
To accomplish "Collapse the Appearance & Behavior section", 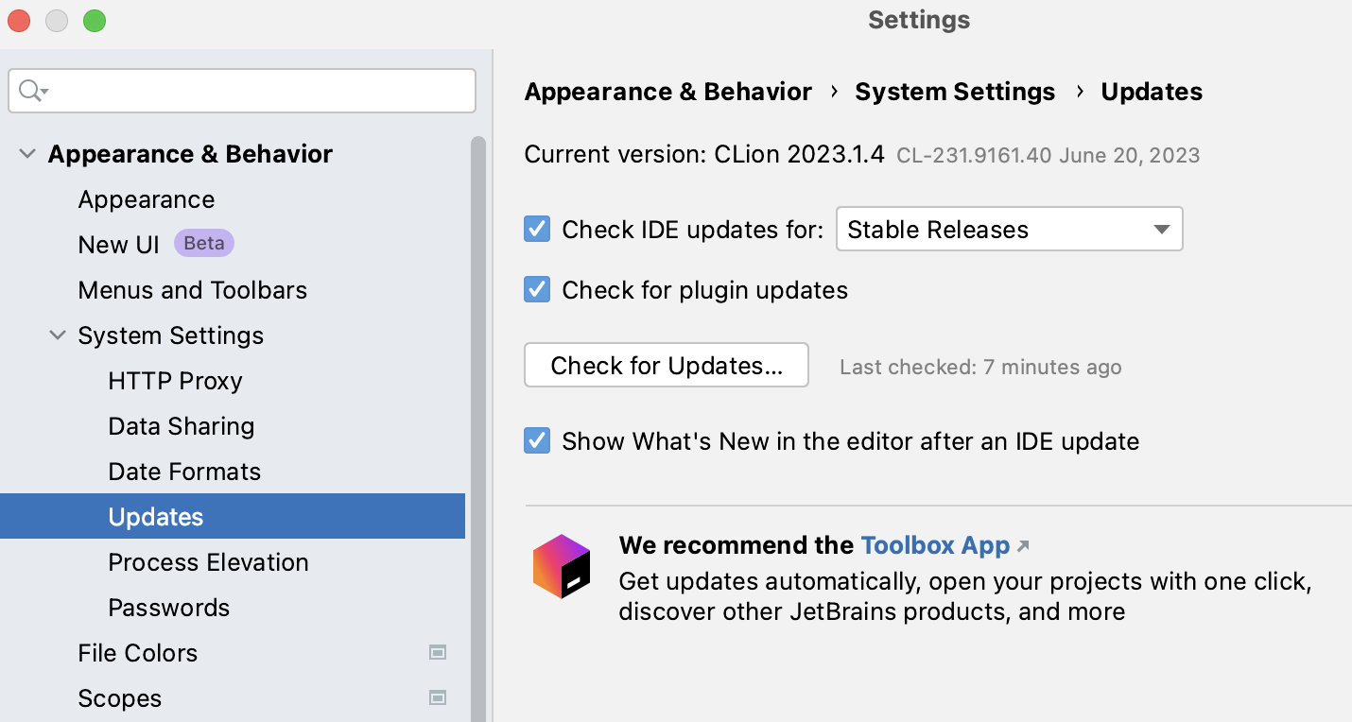I will click(x=28, y=154).
